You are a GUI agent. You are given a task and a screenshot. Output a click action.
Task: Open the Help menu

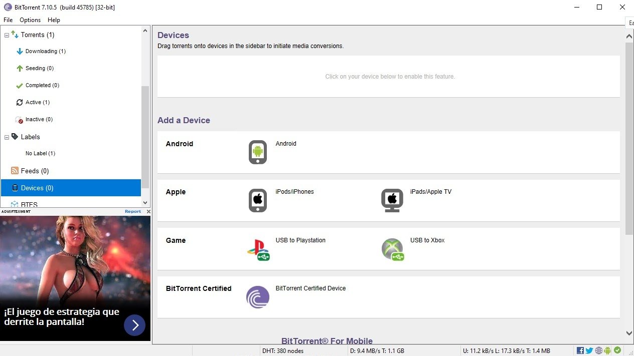[54, 20]
